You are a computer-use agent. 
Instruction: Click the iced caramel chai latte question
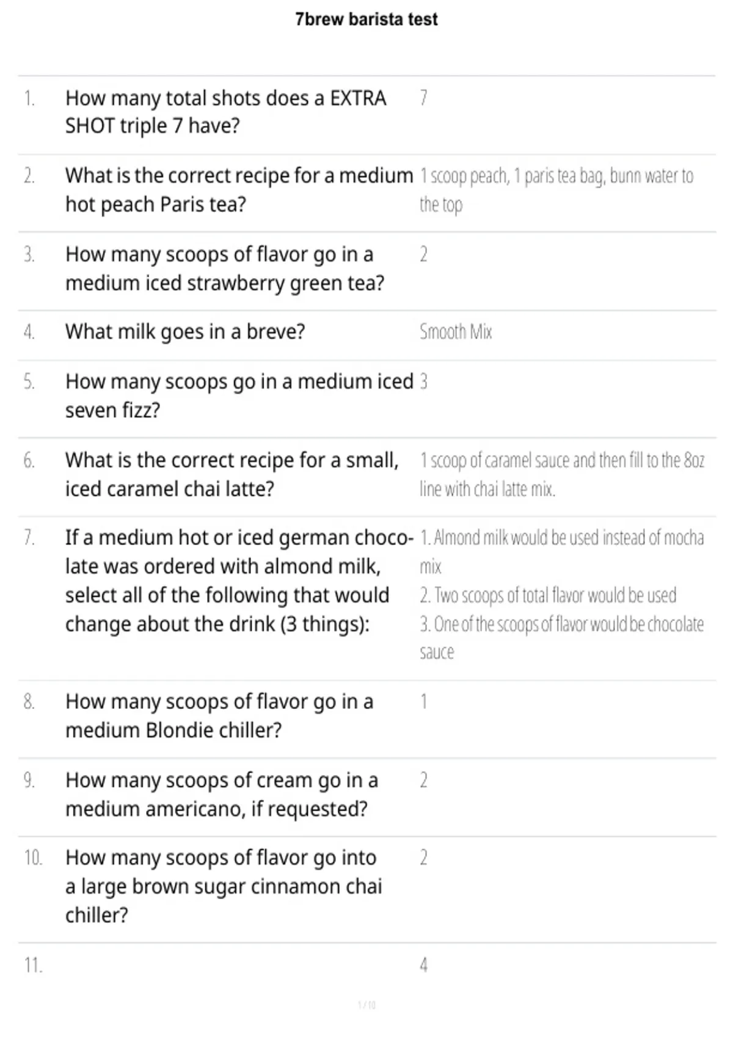click(232, 474)
